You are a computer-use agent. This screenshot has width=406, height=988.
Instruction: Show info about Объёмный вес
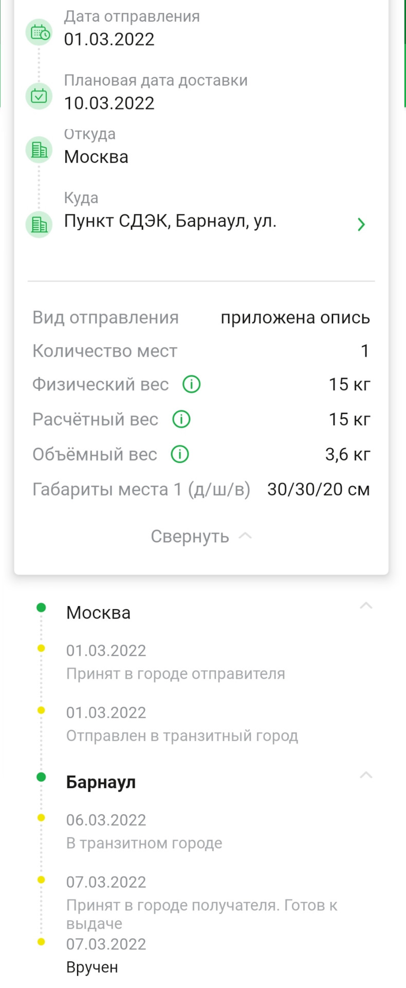point(180,454)
